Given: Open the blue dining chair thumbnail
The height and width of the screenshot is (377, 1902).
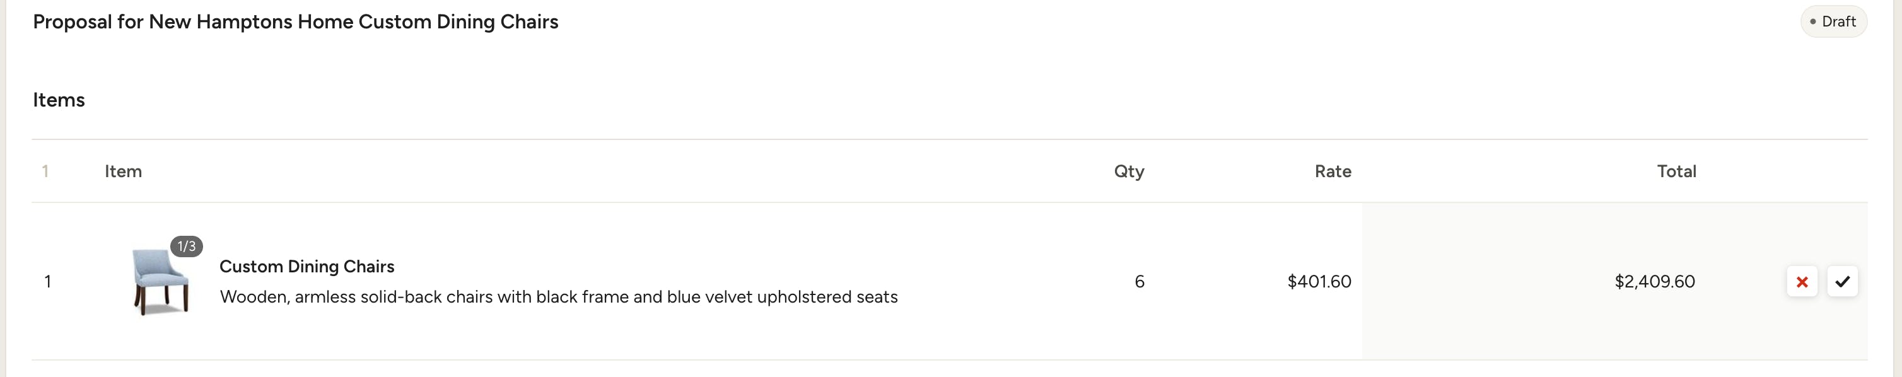Looking at the screenshot, I should (160, 282).
